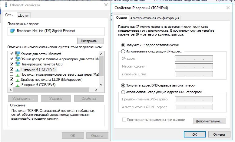
Task: Click the file and printer sharing icon
Action: [x=18, y=59]
